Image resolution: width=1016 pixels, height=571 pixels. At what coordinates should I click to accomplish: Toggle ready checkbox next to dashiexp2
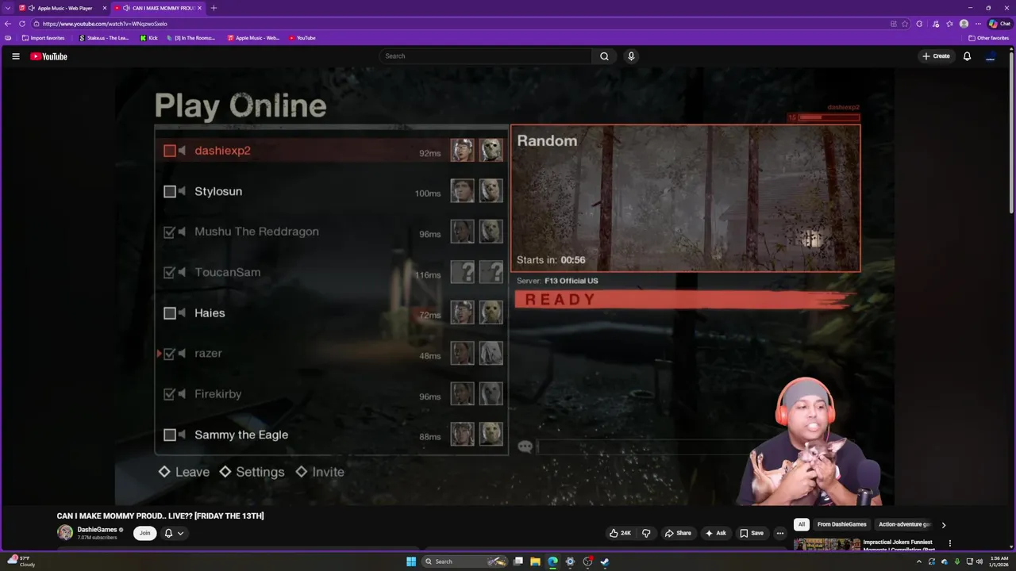click(x=169, y=151)
